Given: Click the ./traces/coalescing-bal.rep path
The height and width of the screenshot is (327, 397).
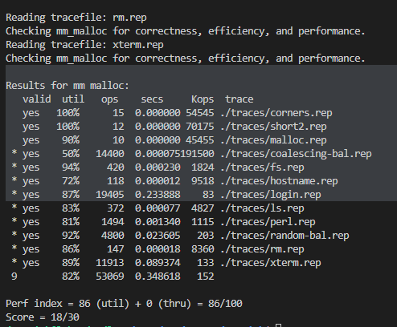Looking at the screenshot, I should click(x=296, y=154).
